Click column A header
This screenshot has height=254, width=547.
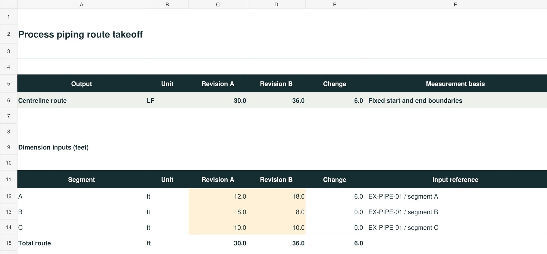(82, 5)
